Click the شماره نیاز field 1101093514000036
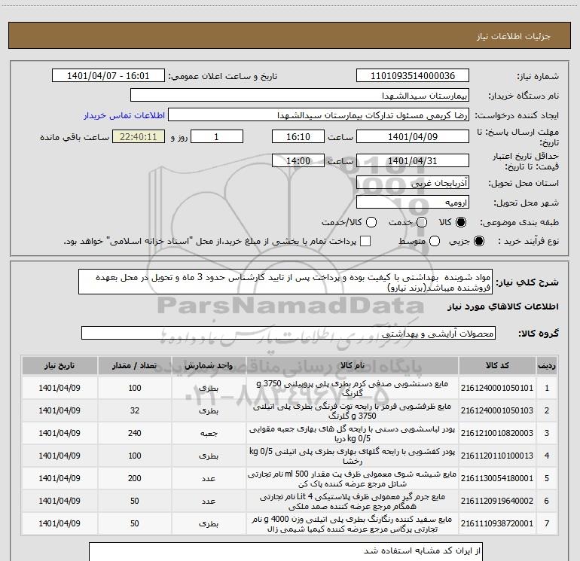Image resolution: width=580 pixels, height=561 pixels. tap(413, 76)
